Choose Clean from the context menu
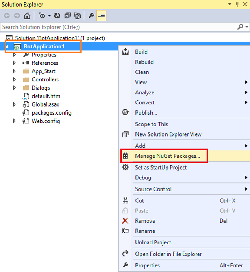Image resolution: width=250 pixels, height=272 pixels. pyautogui.click(x=184, y=72)
